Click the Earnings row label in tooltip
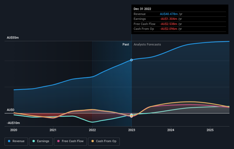 140,19
